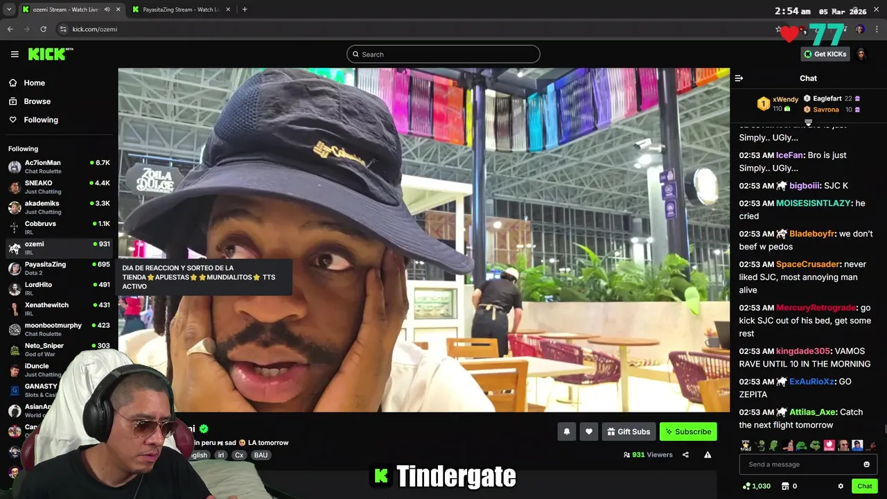The image size is (887, 499).
Task: Click xWendy top gifter entry
Action: 778,104
